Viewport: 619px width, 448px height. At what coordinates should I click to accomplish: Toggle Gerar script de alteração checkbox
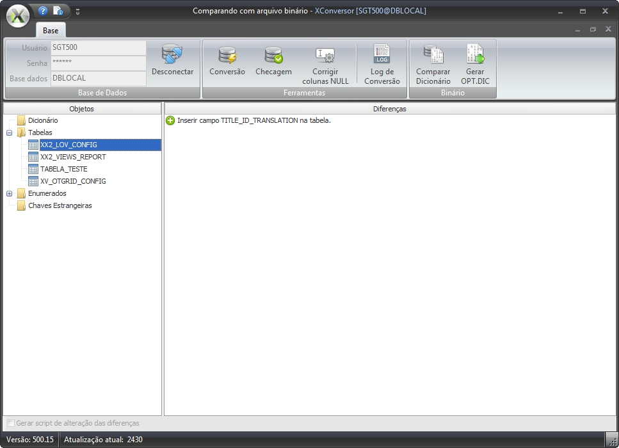[11, 423]
